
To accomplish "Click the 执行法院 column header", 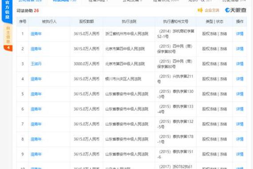I will [129, 21].
